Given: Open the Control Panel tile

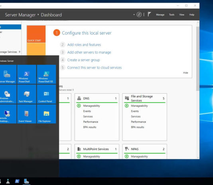Looking at the screenshot, I should (x=46, y=94).
